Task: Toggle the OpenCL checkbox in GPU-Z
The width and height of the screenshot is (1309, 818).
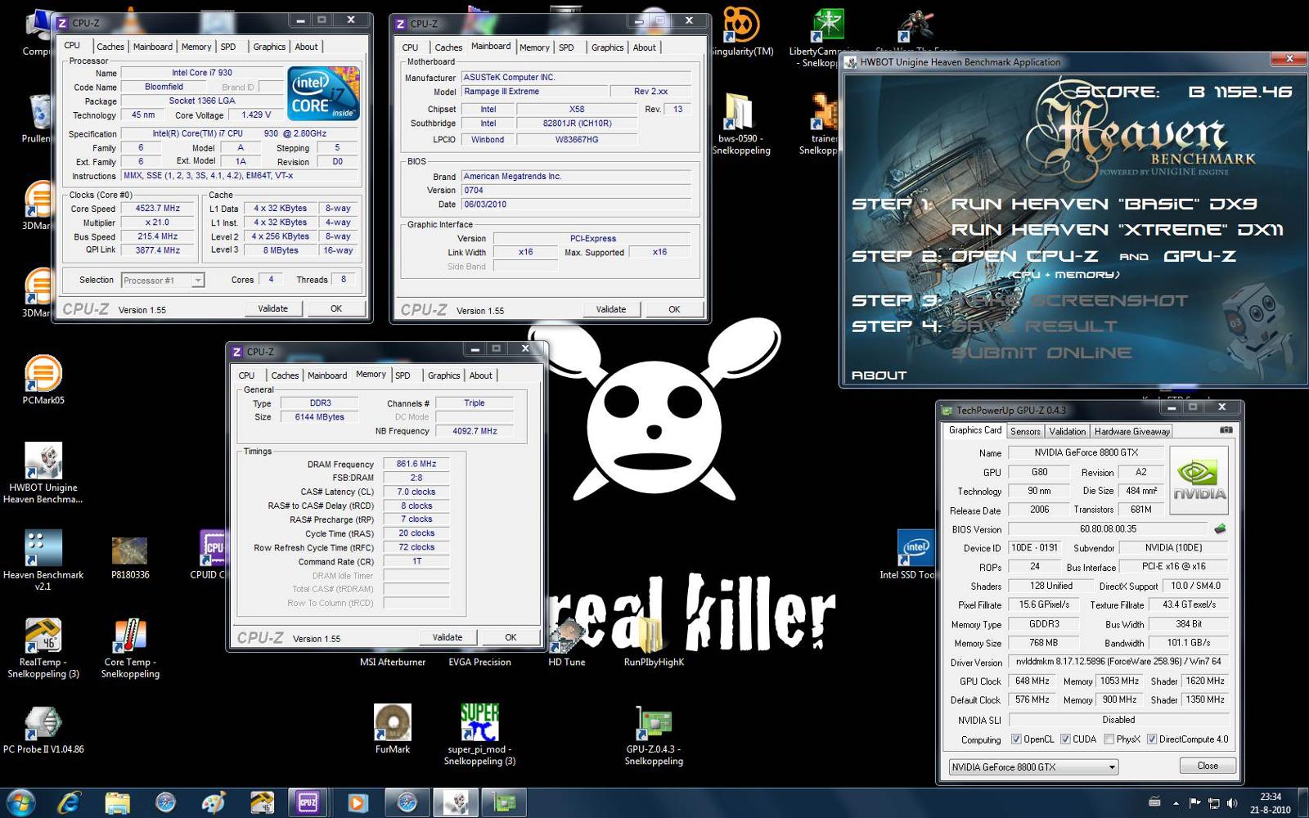Action: [x=1016, y=739]
